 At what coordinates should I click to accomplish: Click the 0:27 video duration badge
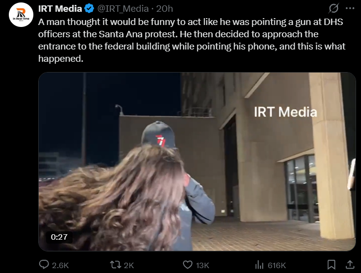[x=59, y=237]
